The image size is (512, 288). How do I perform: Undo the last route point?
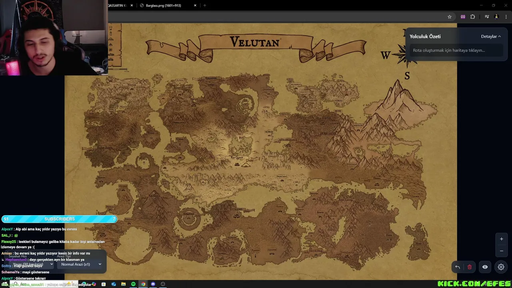coord(458,267)
